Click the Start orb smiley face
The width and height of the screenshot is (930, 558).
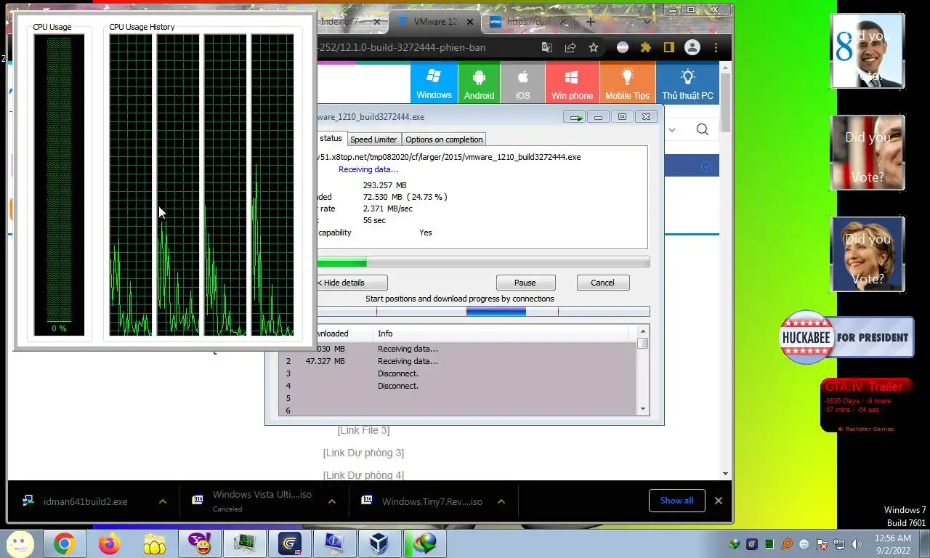(x=20, y=543)
